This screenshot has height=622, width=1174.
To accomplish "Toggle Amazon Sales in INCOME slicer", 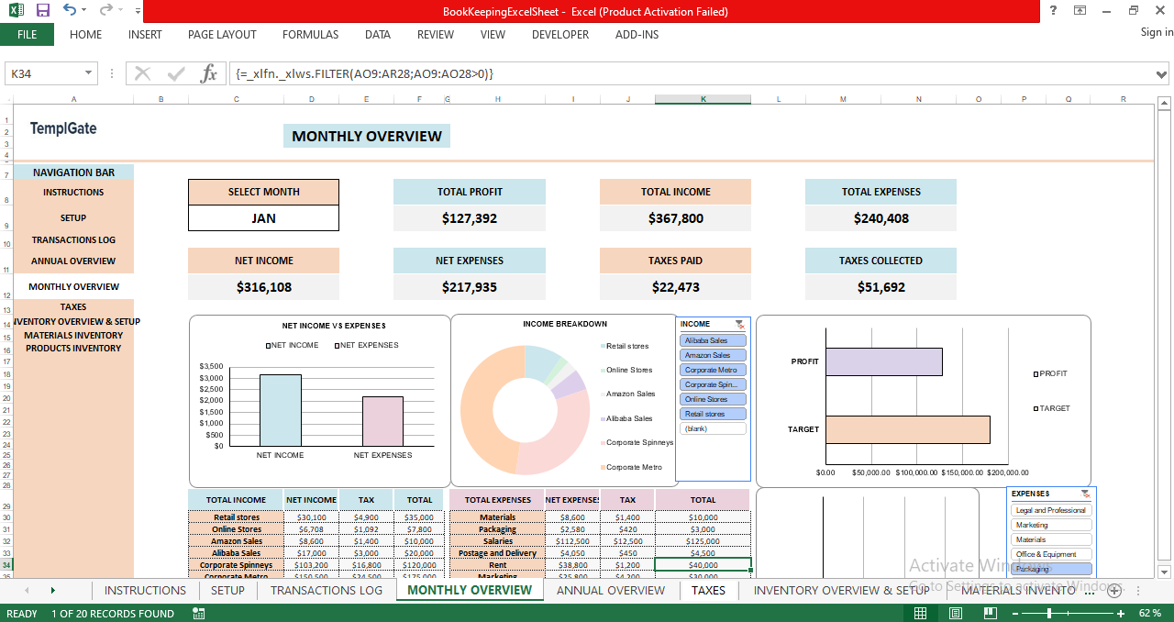I will [x=714, y=355].
